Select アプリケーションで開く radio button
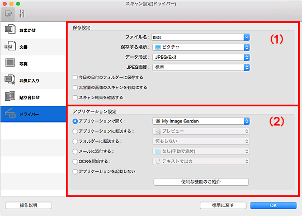 click(x=75, y=121)
